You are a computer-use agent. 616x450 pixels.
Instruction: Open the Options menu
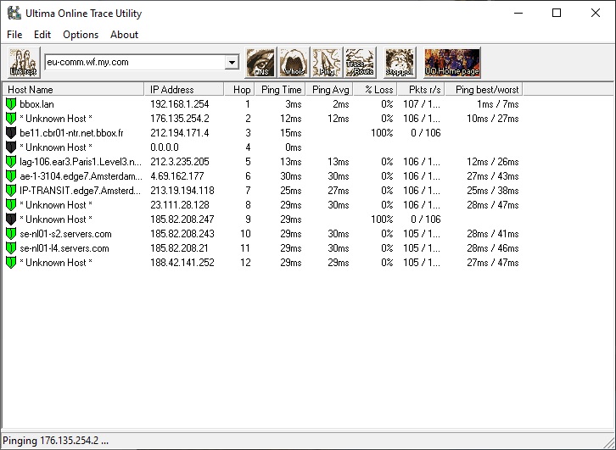click(81, 35)
